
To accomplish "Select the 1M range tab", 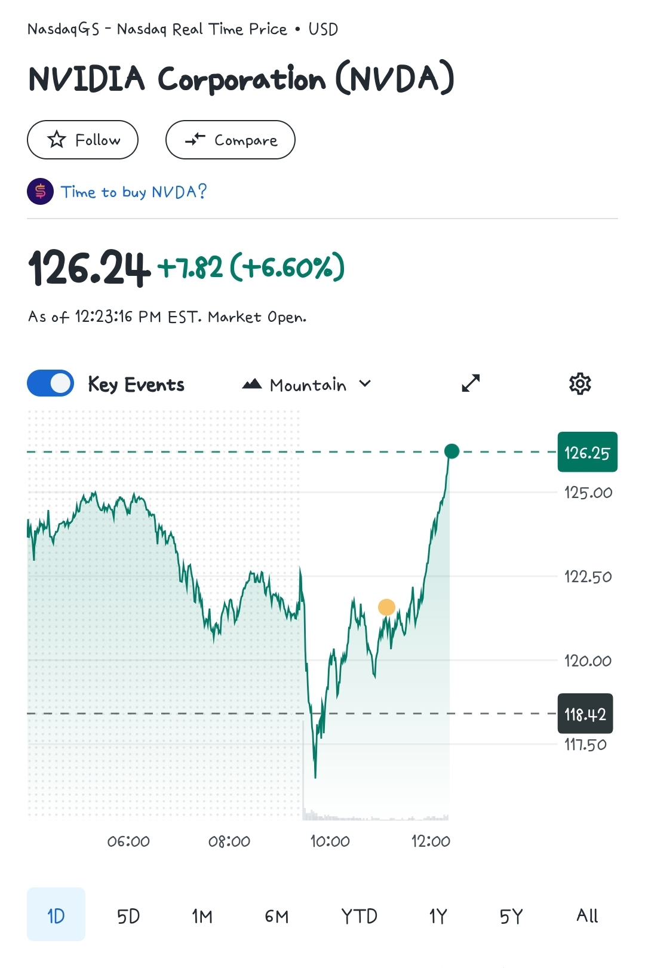I will [202, 915].
